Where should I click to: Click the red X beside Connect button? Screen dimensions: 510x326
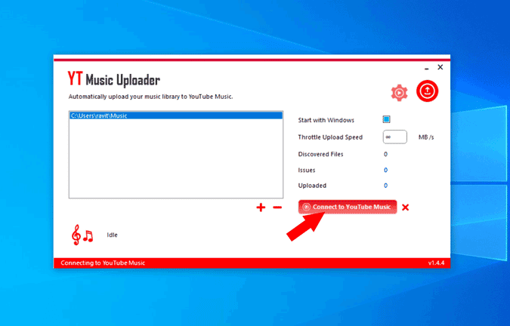tap(405, 208)
